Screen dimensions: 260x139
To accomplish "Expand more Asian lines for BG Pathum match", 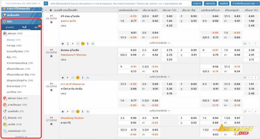I will (x=160, y=43).
